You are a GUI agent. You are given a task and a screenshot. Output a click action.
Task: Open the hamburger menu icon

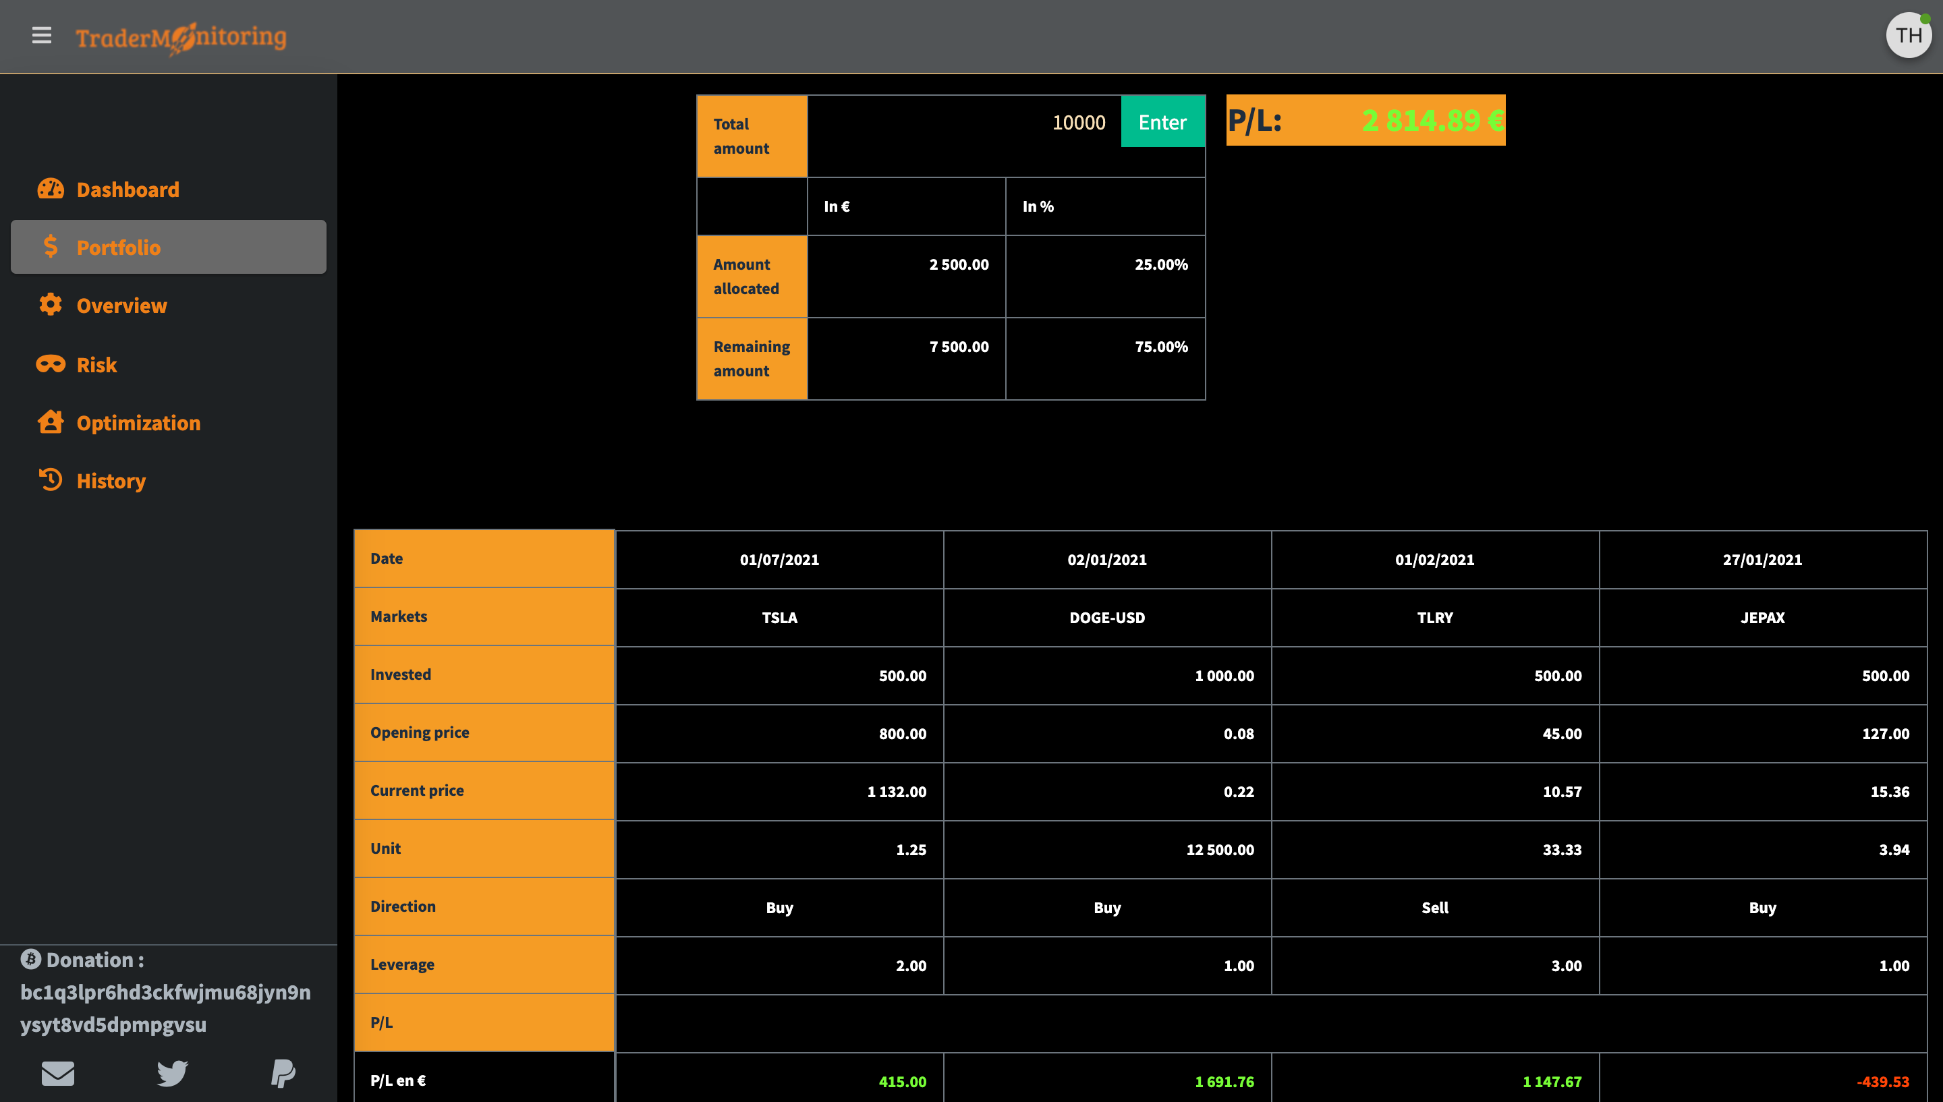[x=42, y=36]
